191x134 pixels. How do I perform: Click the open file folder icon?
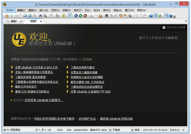click(x=25, y=16)
